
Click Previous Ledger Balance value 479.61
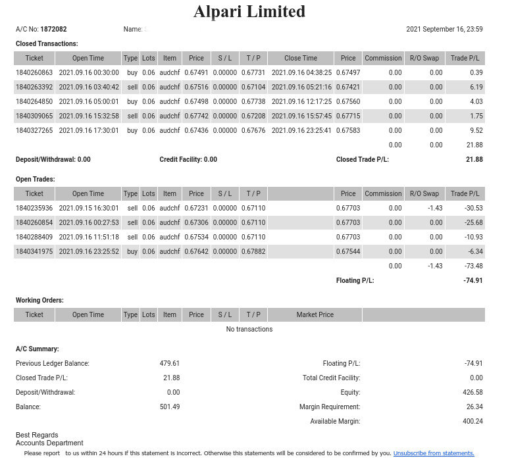(x=170, y=363)
